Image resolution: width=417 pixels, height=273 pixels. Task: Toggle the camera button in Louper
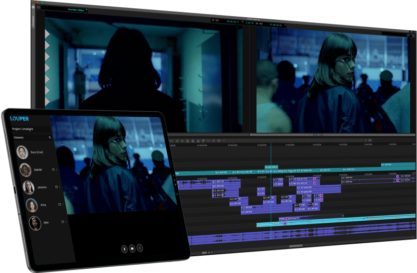tap(132, 248)
